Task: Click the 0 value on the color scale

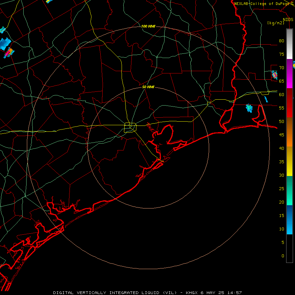Action: click(283, 256)
